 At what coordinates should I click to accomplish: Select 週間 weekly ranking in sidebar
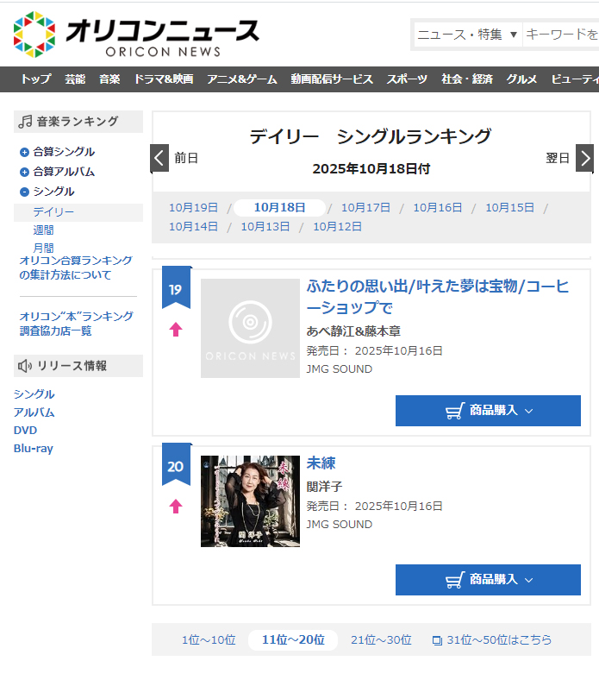(x=43, y=230)
